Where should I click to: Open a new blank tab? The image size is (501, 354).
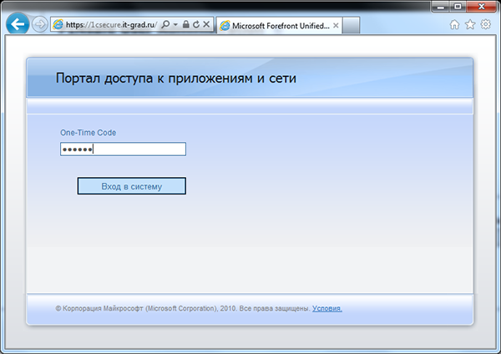click(x=351, y=26)
